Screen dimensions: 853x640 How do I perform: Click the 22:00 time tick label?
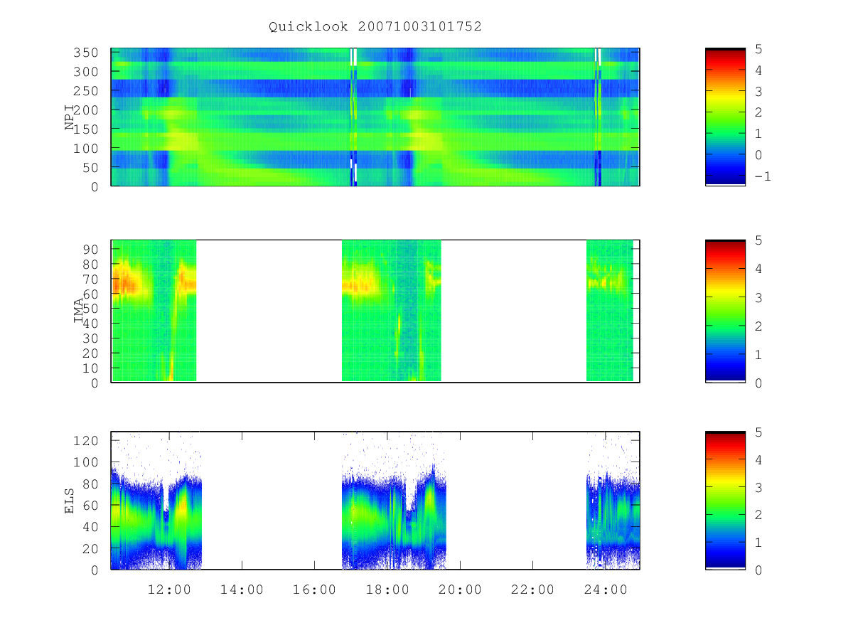[532, 590]
